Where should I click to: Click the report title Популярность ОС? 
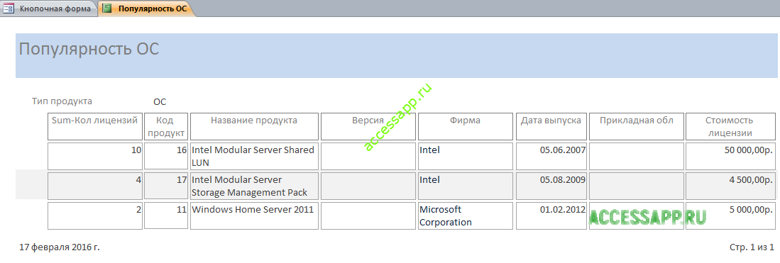click(x=89, y=50)
